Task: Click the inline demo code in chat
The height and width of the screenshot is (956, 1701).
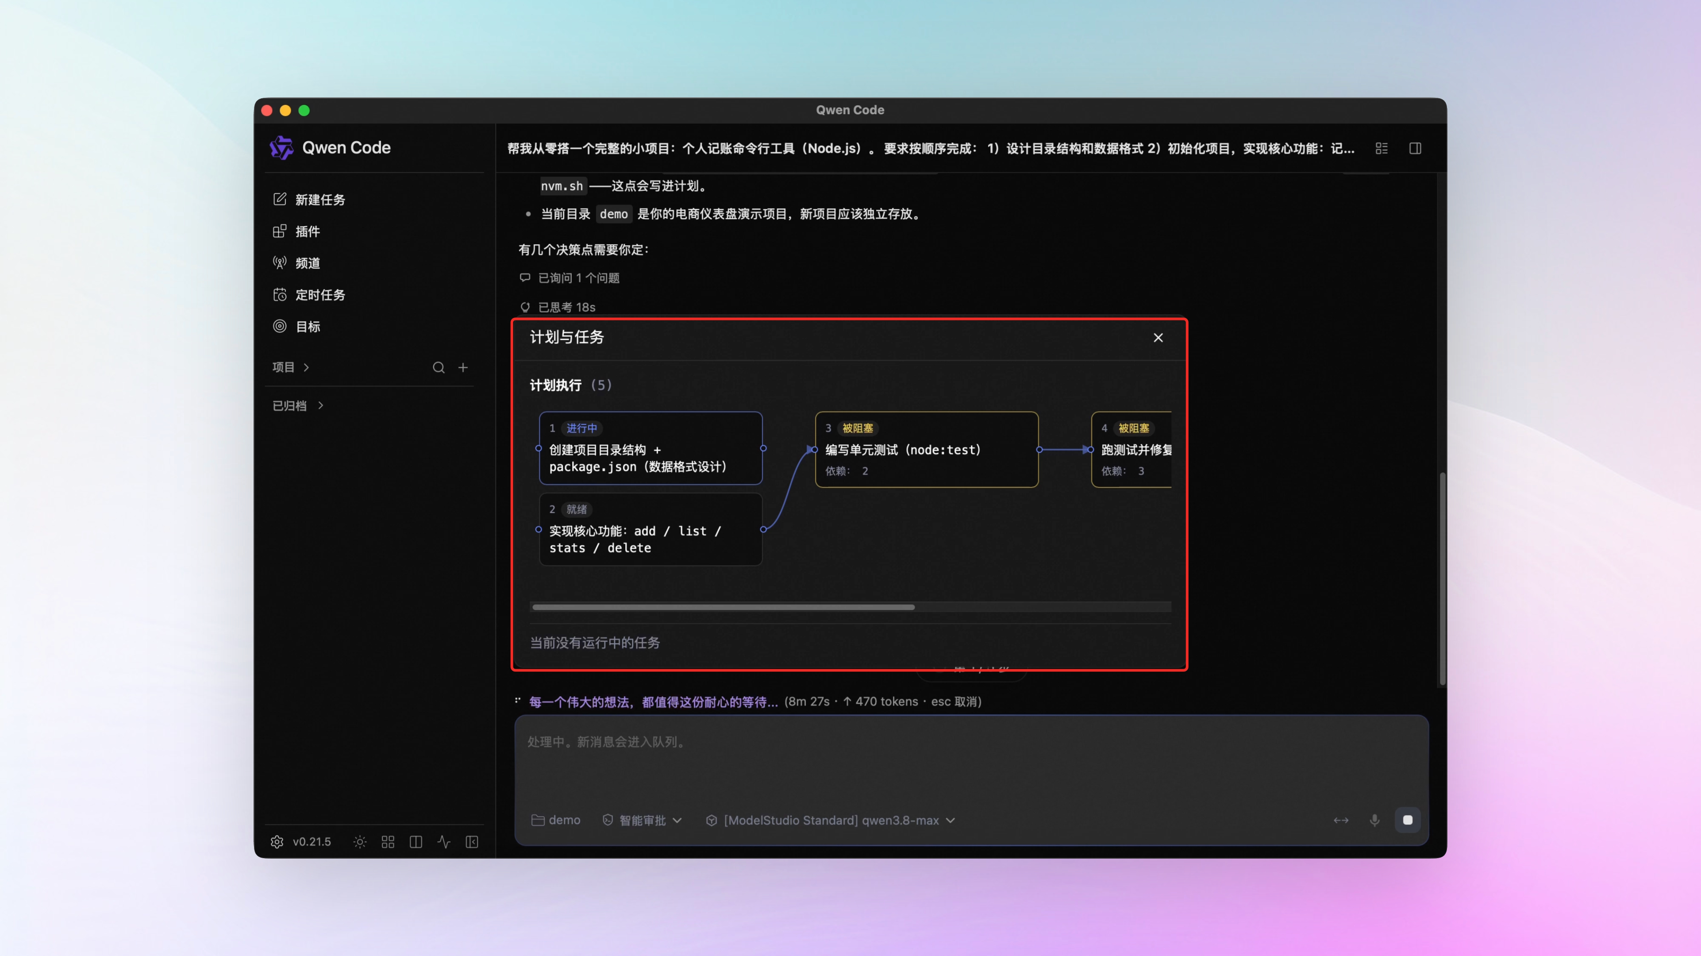Action: click(x=613, y=214)
